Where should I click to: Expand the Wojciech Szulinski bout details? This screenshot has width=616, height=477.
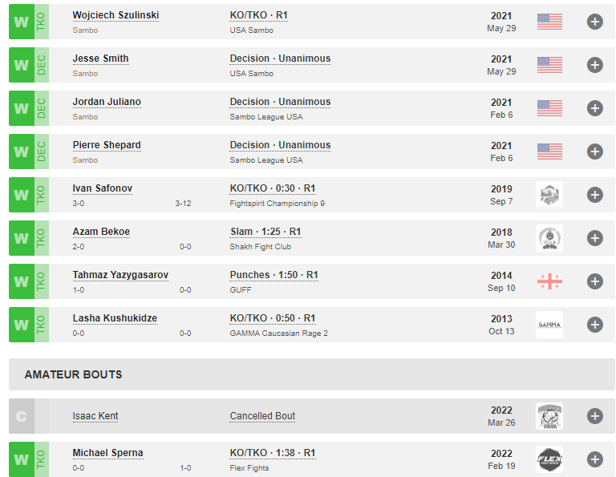[x=594, y=22]
